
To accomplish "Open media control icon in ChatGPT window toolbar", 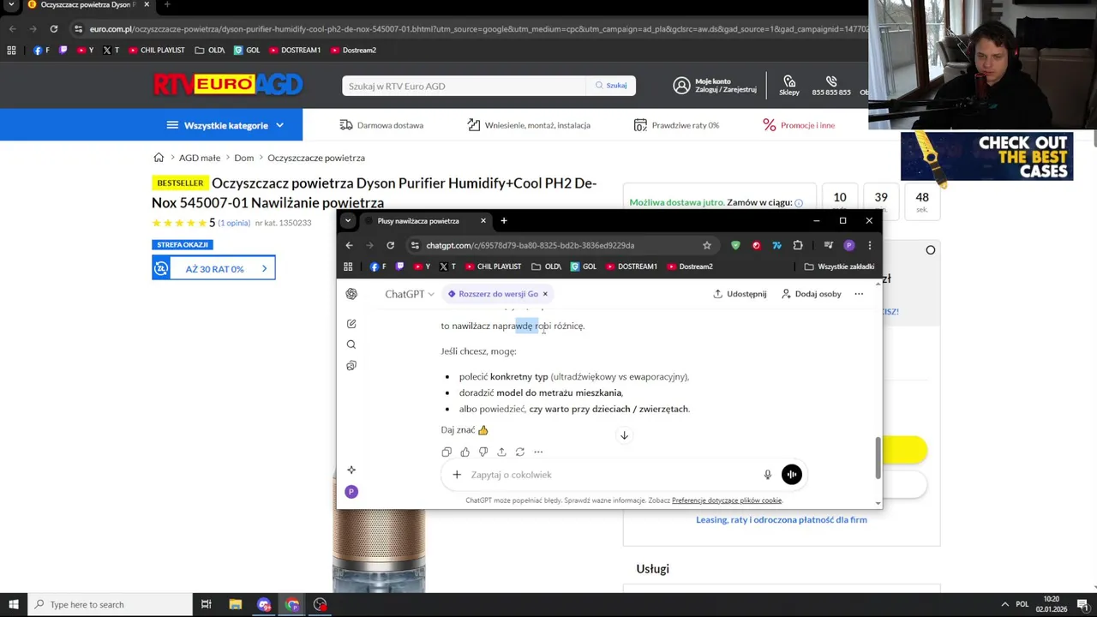I will pos(828,245).
